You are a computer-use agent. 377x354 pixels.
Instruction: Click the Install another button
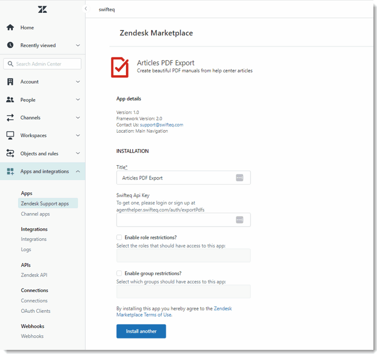[x=141, y=331]
